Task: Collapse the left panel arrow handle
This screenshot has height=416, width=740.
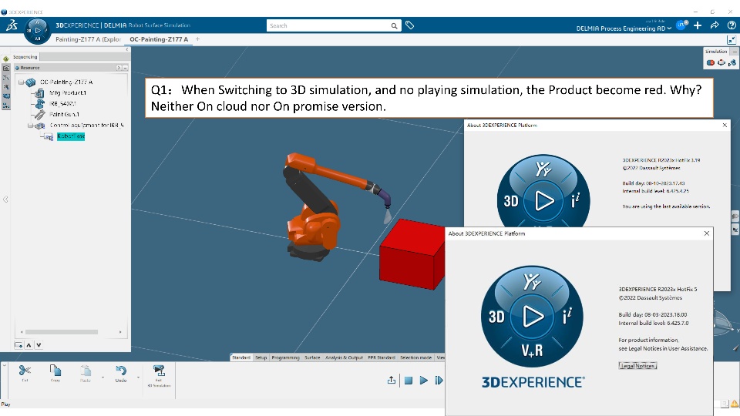Action: point(5,200)
